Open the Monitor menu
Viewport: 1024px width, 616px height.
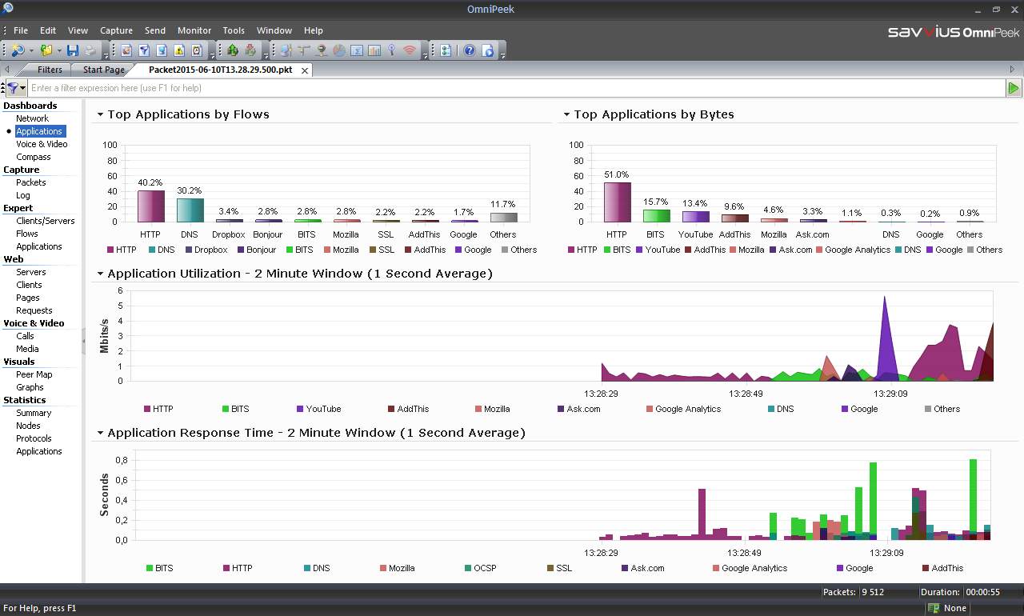194,30
